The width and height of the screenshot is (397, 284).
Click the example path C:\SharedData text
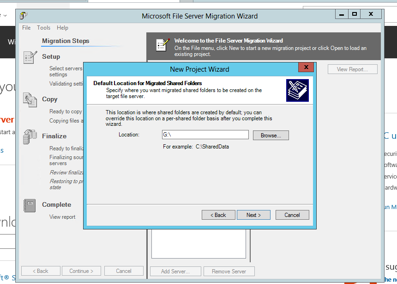tap(212, 147)
